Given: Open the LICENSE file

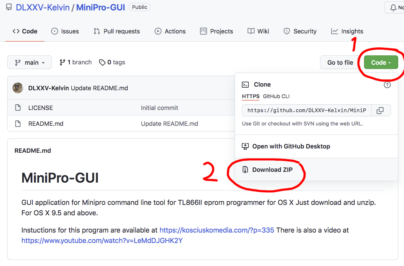Looking at the screenshot, I should [40, 108].
